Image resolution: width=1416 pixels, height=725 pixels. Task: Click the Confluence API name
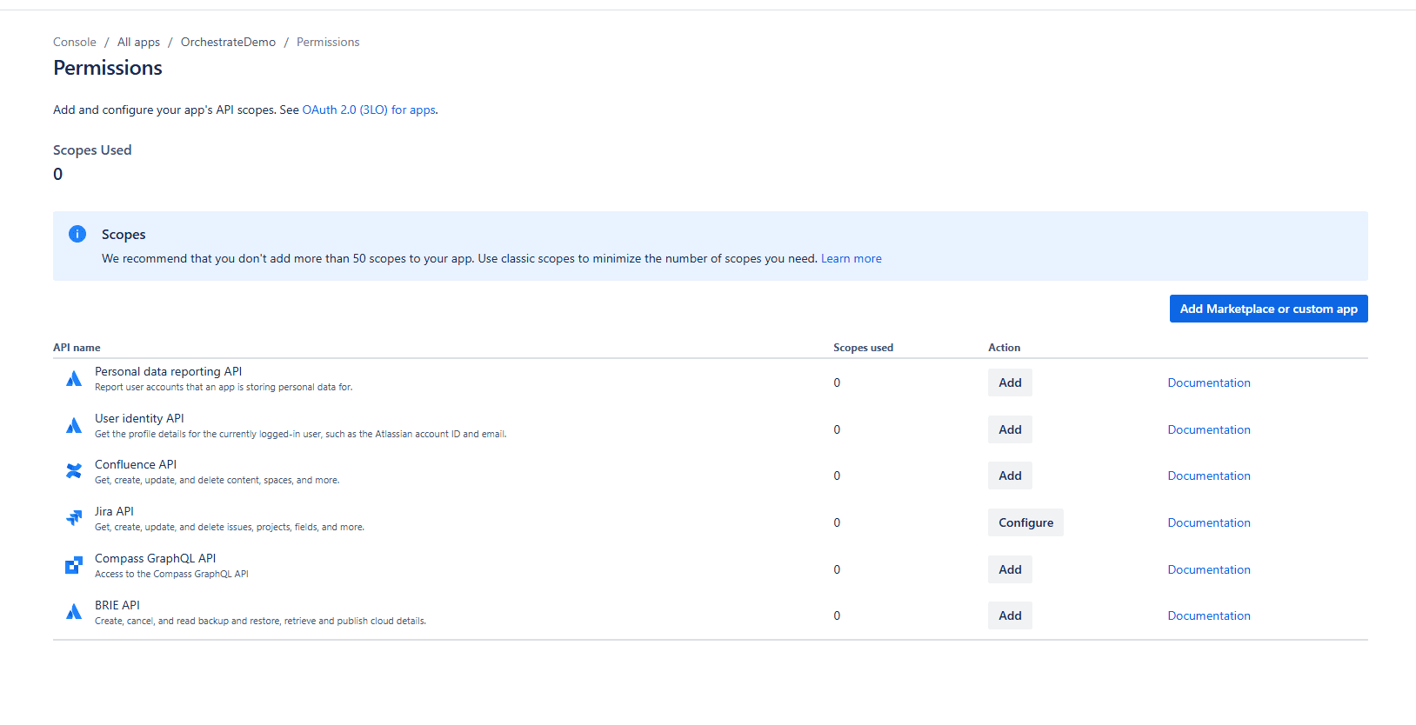[x=136, y=464]
